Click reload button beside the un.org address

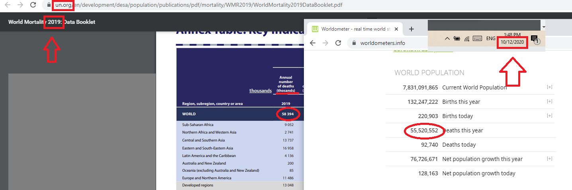pos(33,5)
